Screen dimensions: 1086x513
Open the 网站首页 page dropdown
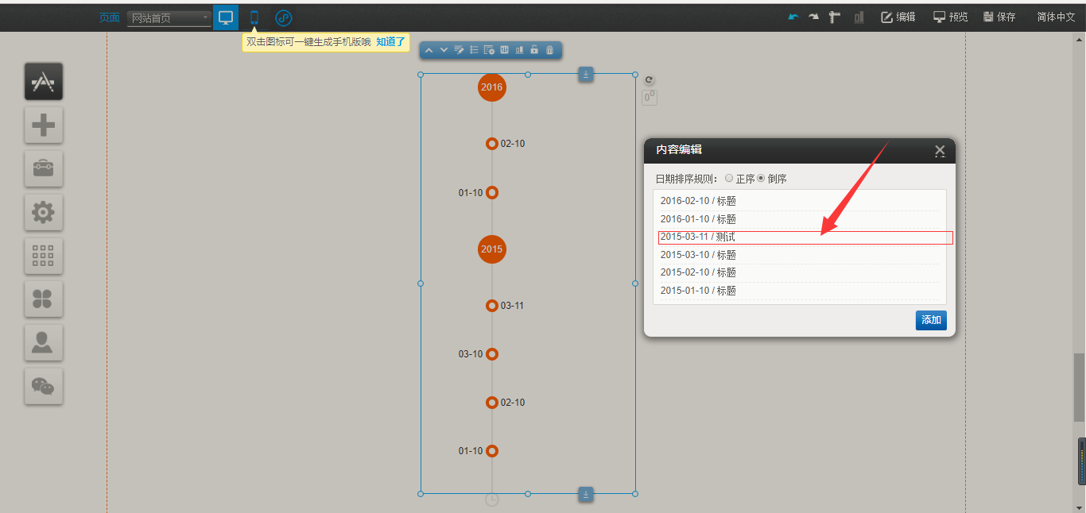(169, 17)
